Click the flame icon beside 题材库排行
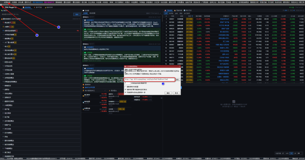This screenshot has width=305, height=160. pyautogui.click(x=2, y=19)
